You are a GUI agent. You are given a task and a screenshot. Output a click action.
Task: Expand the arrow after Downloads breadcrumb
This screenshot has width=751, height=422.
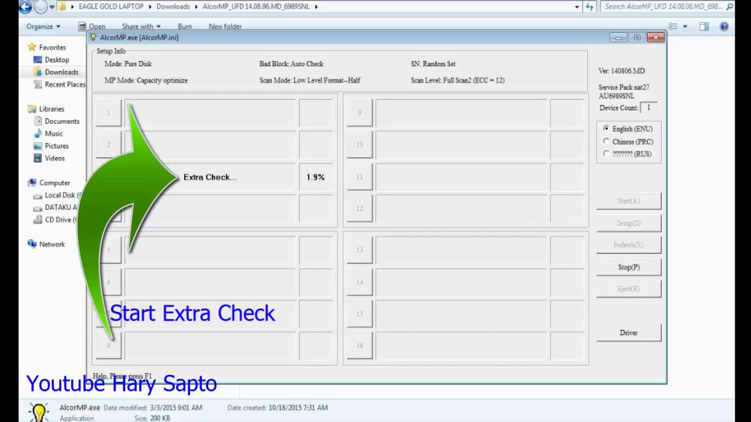click(195, 6)
